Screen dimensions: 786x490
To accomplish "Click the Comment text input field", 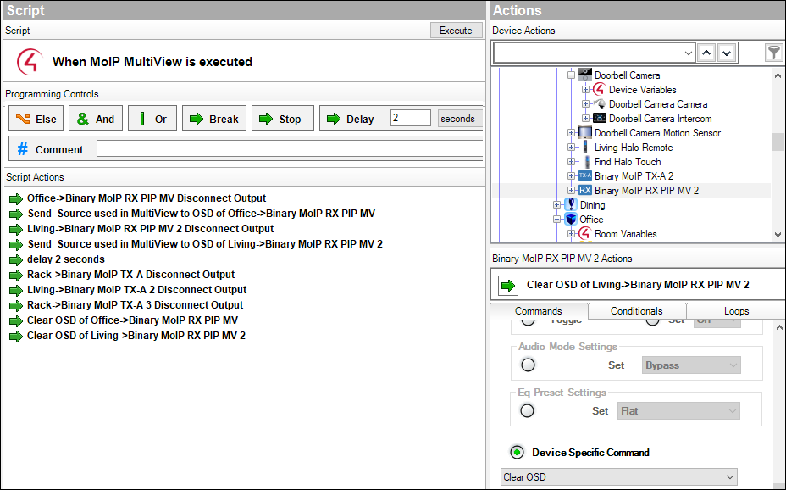I will click(x=290, y=149).
